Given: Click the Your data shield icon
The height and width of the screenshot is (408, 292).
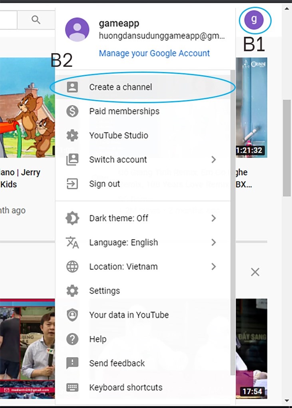Looking at the screenshot, I should pos(72,315).
